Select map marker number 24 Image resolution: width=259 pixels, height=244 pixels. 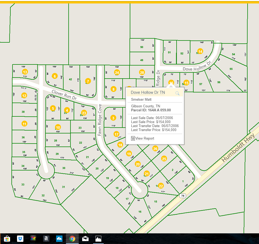tap(117, 72)
